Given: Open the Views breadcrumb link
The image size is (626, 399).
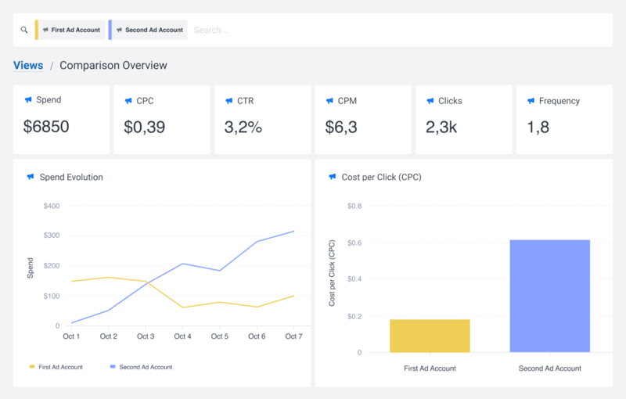Looking at the screenshot, I should 28,66.
